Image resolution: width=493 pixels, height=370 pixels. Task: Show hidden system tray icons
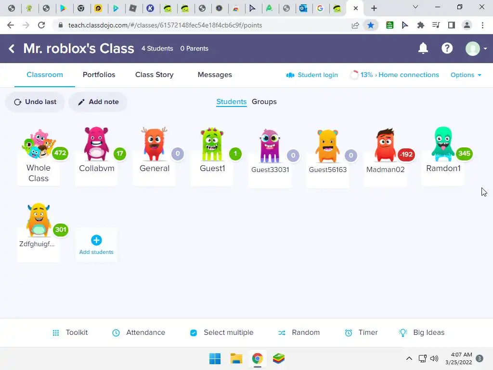click(x=409, y=358)
